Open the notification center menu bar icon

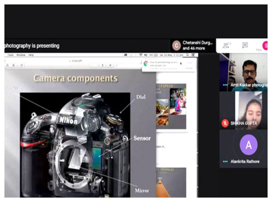[x=193, y=55]
